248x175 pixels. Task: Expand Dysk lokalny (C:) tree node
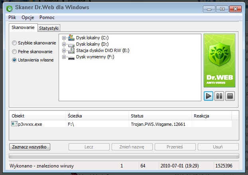click(64, 38)
